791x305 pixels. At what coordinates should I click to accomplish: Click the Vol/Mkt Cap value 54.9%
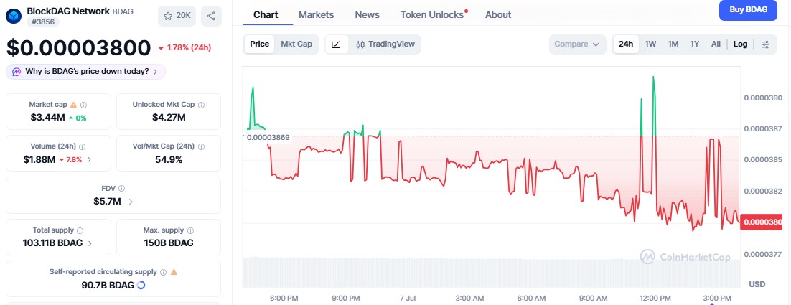(x=169, y=160)
